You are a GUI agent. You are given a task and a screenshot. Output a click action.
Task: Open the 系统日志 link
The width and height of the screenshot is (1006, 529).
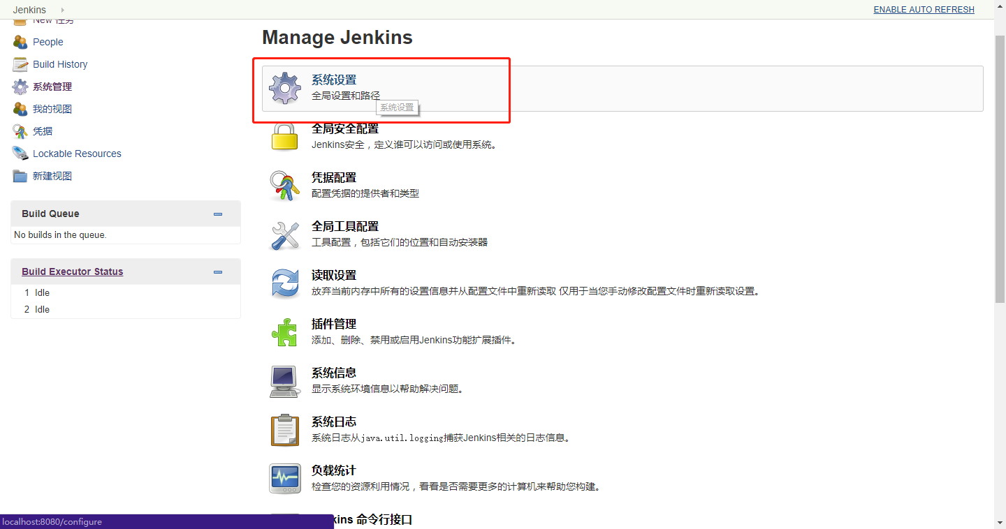pyautogui.click(x=334, y=422)
